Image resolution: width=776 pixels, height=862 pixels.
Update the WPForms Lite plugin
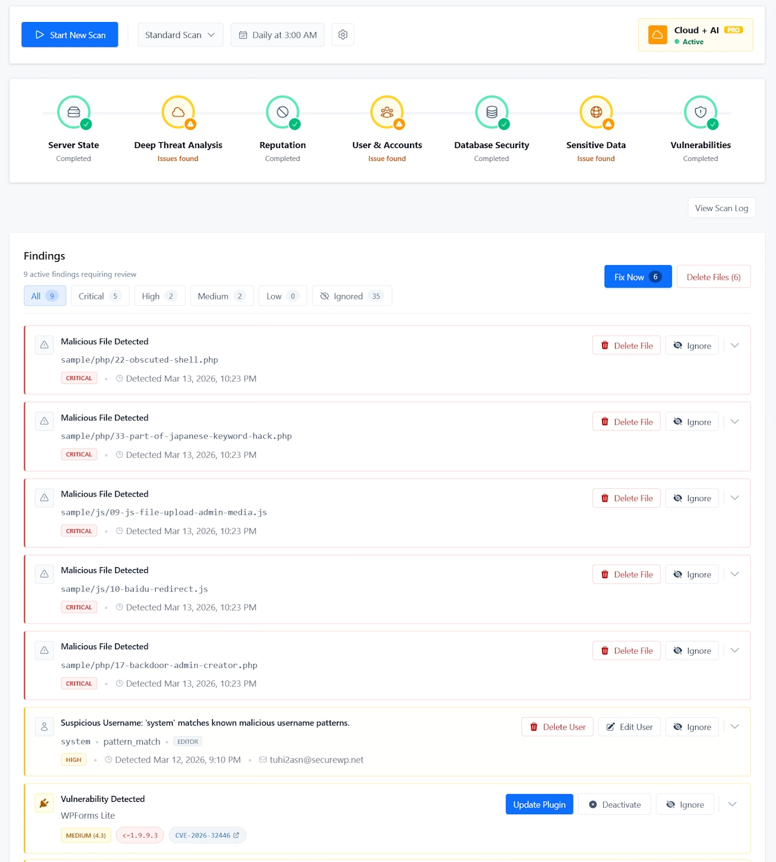click(539, 804)
